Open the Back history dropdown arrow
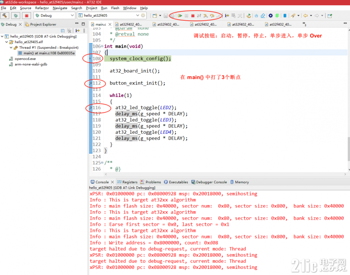Viewport: 350px width, 275px height. point(311,16)
